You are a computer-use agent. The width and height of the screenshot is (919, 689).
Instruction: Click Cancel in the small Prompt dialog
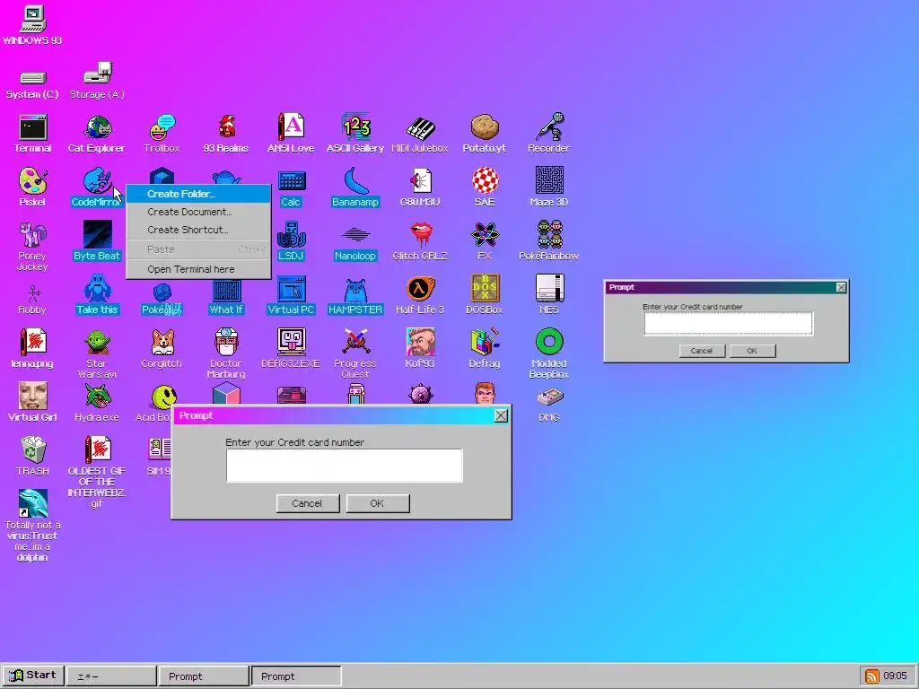pyautogui.click(x=702, y=351)
